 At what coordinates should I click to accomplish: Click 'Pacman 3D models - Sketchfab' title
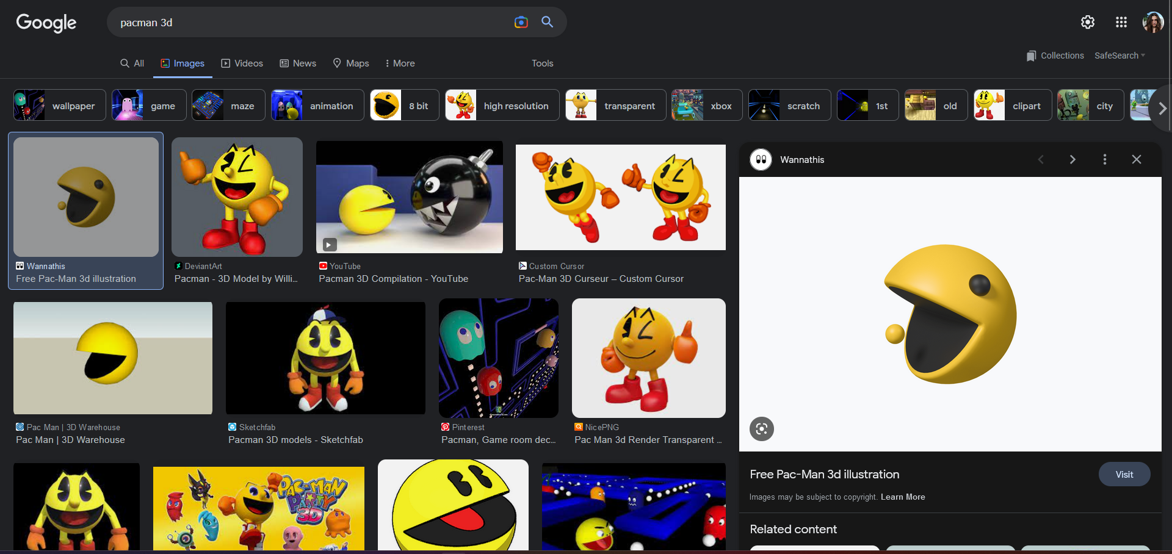pos(295,440)
